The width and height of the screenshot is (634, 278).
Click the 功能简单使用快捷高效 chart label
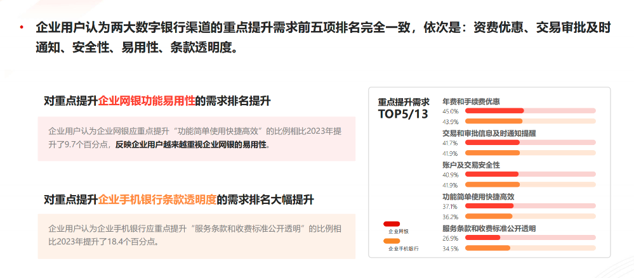coord(478,196)
